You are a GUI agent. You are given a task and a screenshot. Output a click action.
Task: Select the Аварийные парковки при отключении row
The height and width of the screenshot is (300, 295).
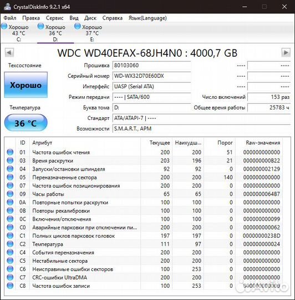[x=144, y=227]
